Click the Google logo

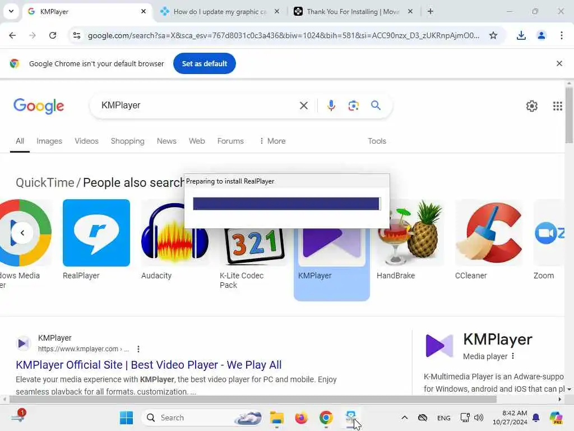[x=39, y=106]
